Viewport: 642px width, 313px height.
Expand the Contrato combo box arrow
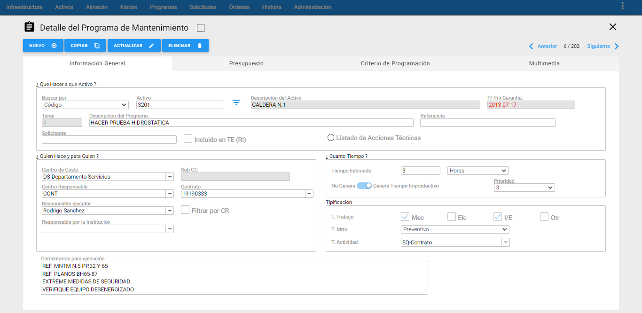[309, 194]
